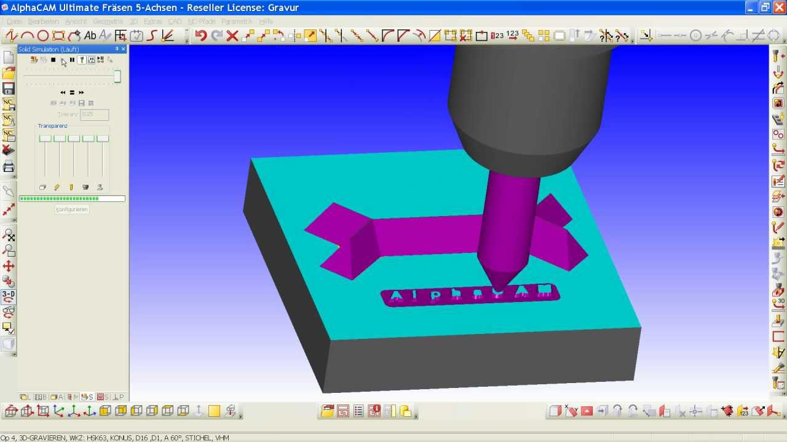Viewport: 787px width, 442px height.
Task: Click the red X delete icon
Action: [x=232, y=36]
